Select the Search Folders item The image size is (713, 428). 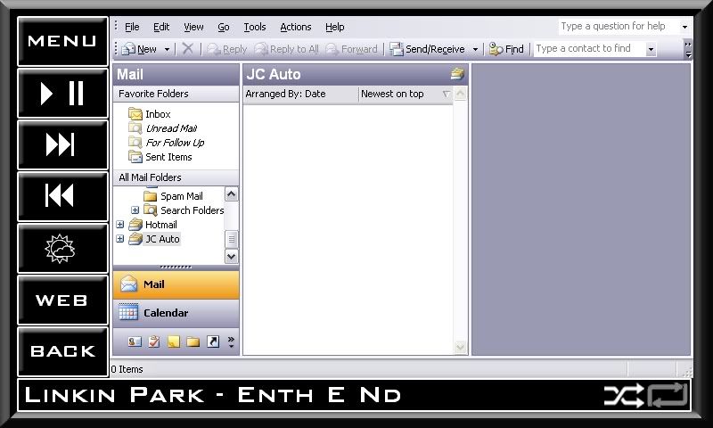point(184,210)
